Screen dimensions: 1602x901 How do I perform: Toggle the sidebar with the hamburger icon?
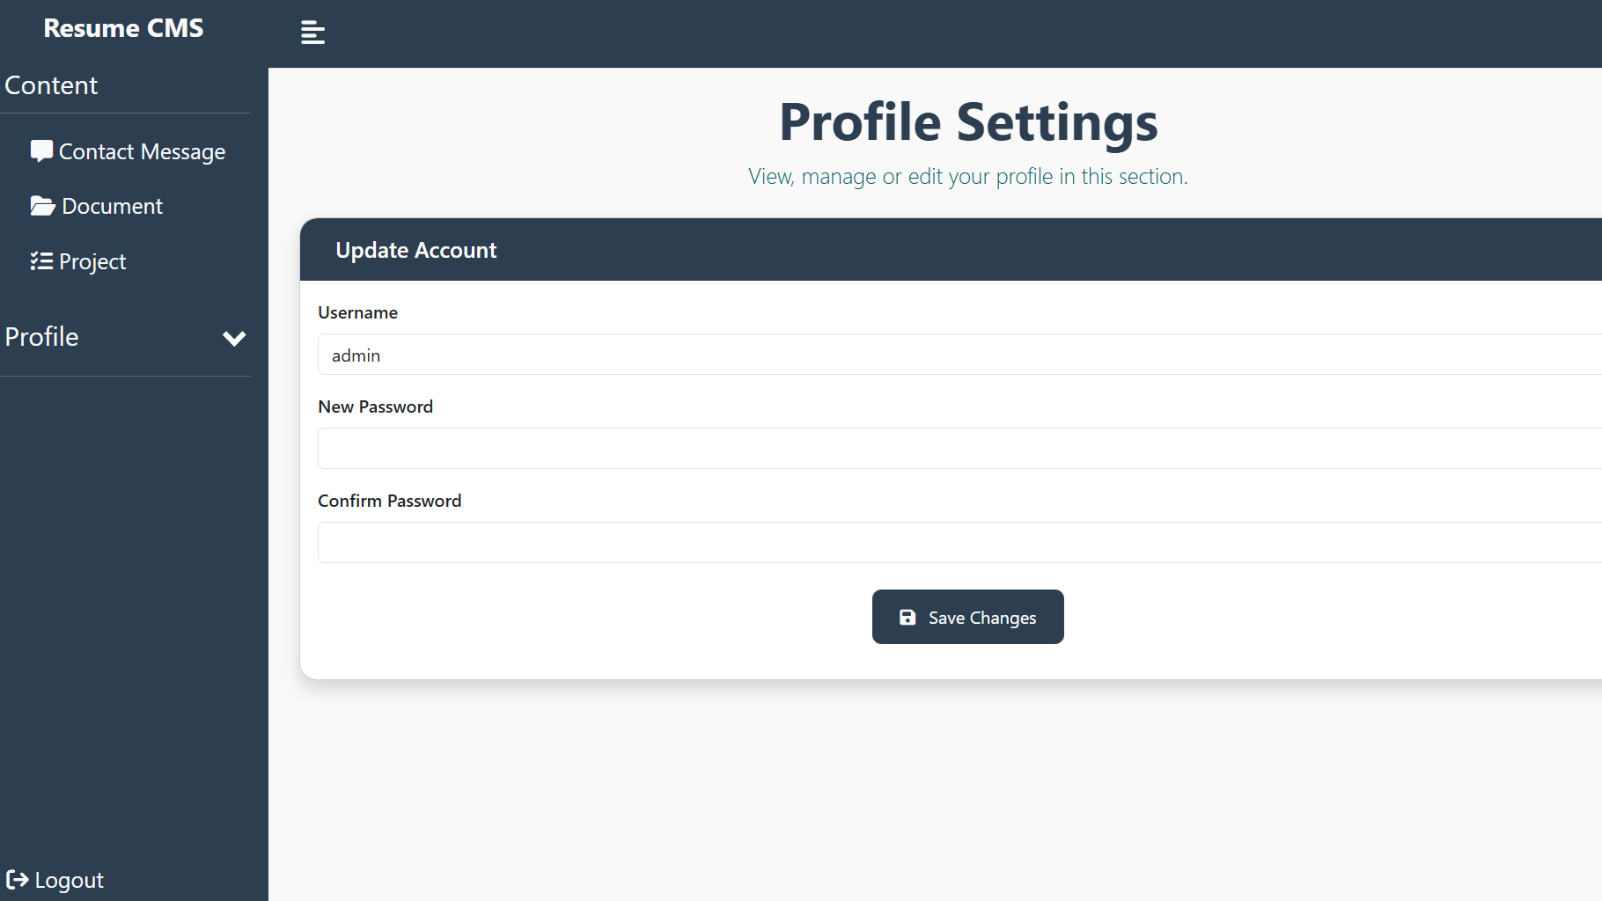point(312,33)
